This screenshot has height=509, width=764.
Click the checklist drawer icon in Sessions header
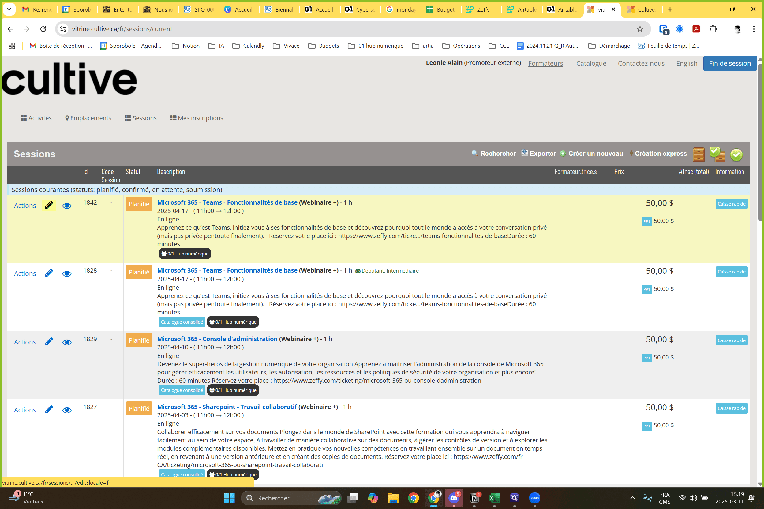click(717, 154)
